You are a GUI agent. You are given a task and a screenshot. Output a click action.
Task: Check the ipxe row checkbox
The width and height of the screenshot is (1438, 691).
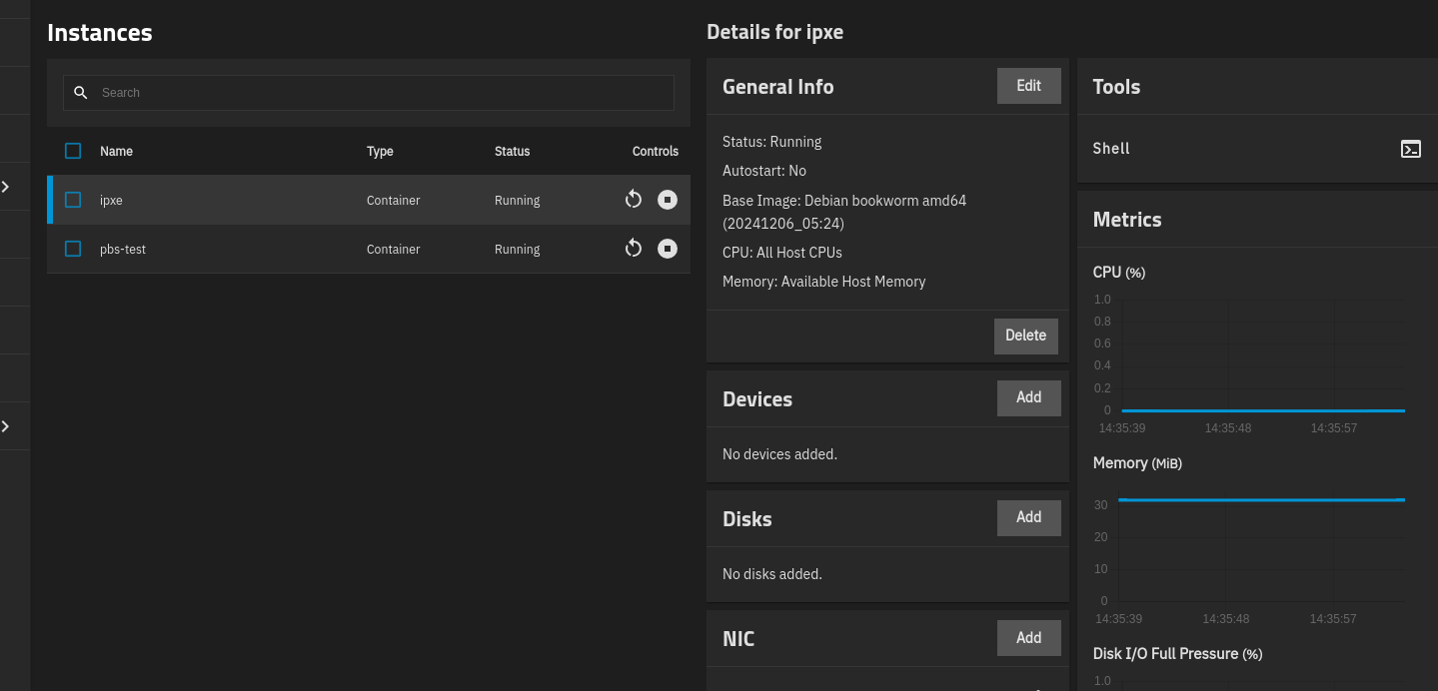click(73, 200)
